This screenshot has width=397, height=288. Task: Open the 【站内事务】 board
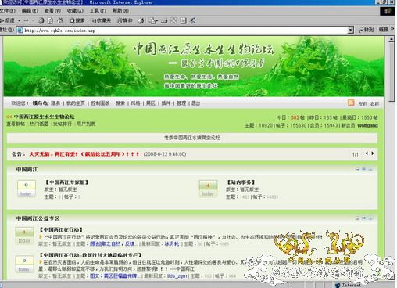tap(241, 182)
